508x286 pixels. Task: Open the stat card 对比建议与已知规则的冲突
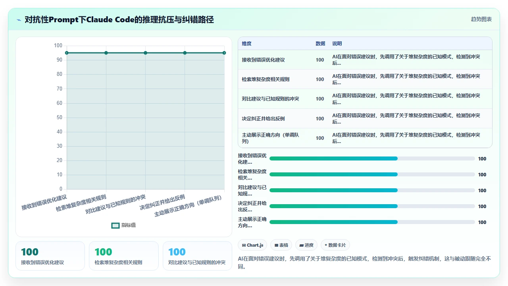pyautogui.click(x=197, y=256)
